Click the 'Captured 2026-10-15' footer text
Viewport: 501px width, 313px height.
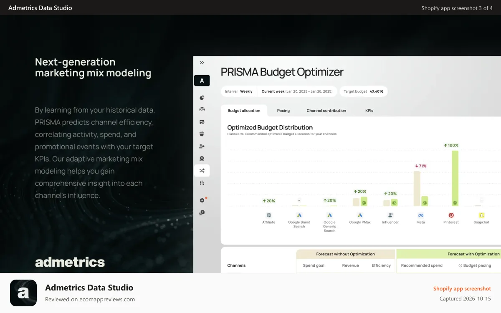click(x=466, y=299)
